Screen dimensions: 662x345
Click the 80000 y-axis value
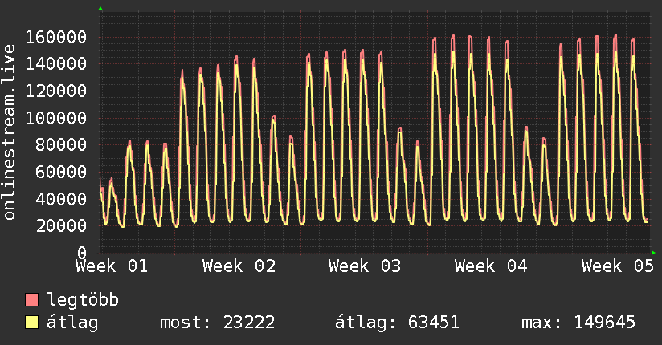coord(61,145)
